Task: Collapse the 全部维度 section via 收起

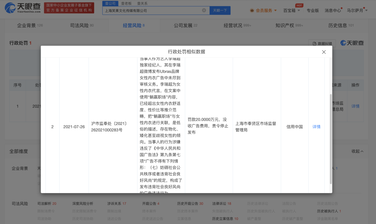Action: [x=357, y=151]
